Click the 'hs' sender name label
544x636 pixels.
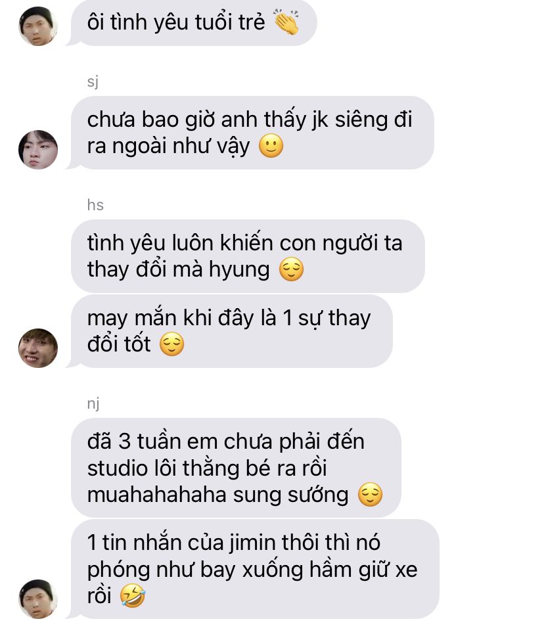tap(95, 205)
